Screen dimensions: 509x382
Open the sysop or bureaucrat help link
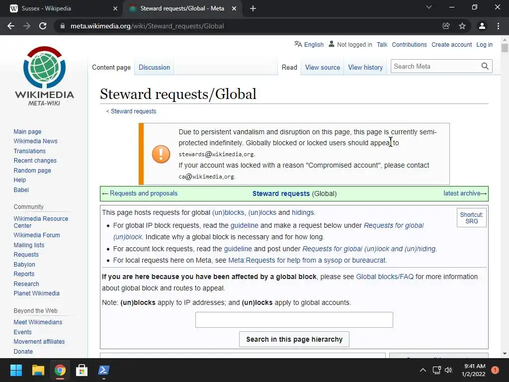click(307, 260)
